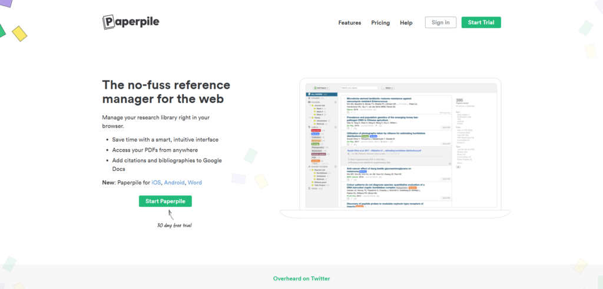Select the Journal club folder icon

tap(312, 106)
